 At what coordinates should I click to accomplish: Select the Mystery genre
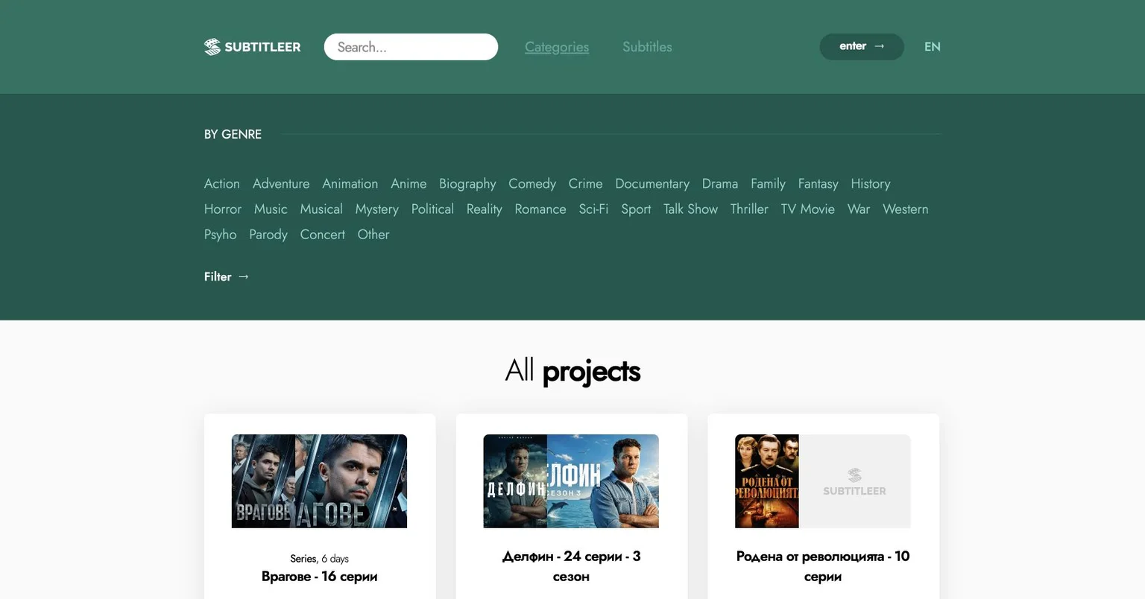377,209
